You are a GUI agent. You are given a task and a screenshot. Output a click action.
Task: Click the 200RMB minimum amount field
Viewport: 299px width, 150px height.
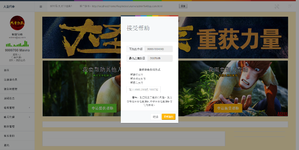(160, 58)
